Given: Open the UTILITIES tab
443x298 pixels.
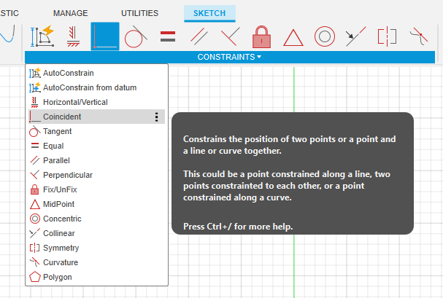Looking at the screenshot, I should pyautogui.click(x=139, y=13).
